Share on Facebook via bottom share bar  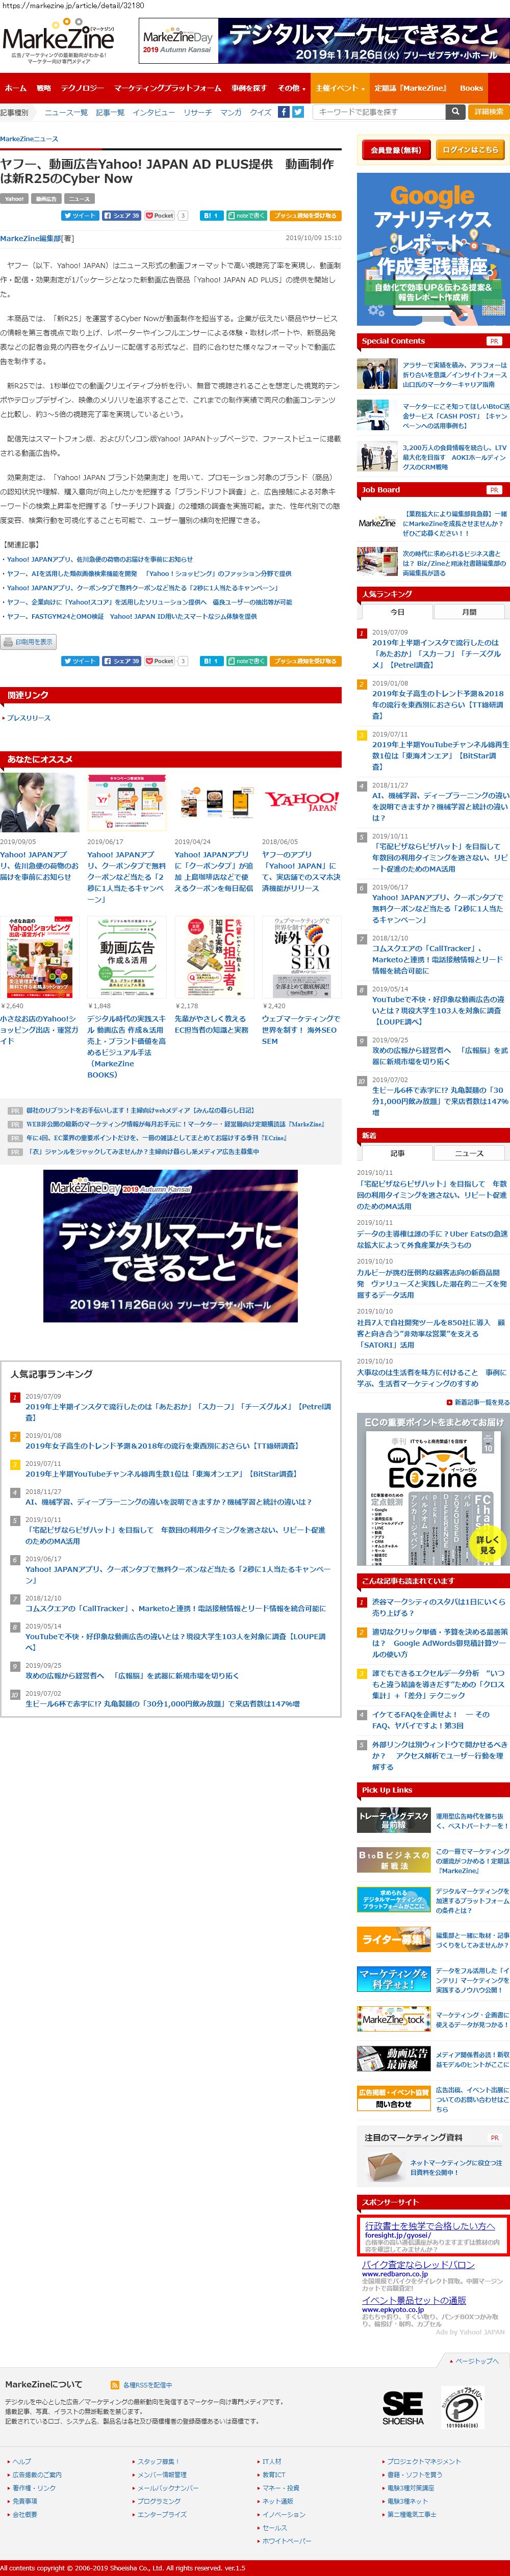point(121,661)
